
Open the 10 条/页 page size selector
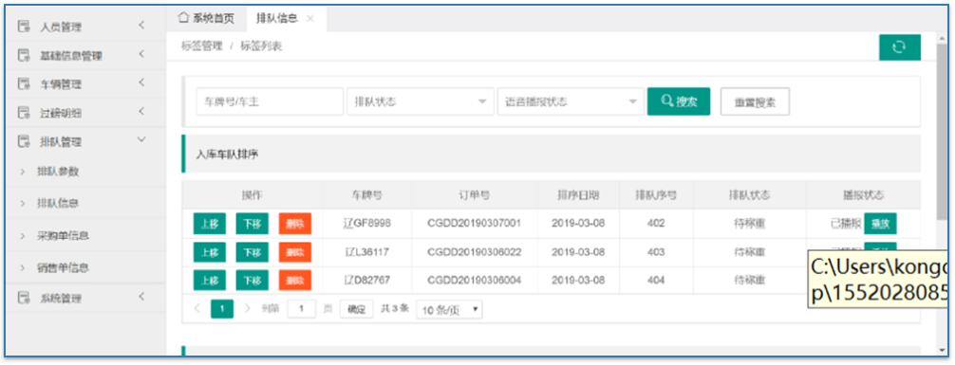(x=449, y=310)
